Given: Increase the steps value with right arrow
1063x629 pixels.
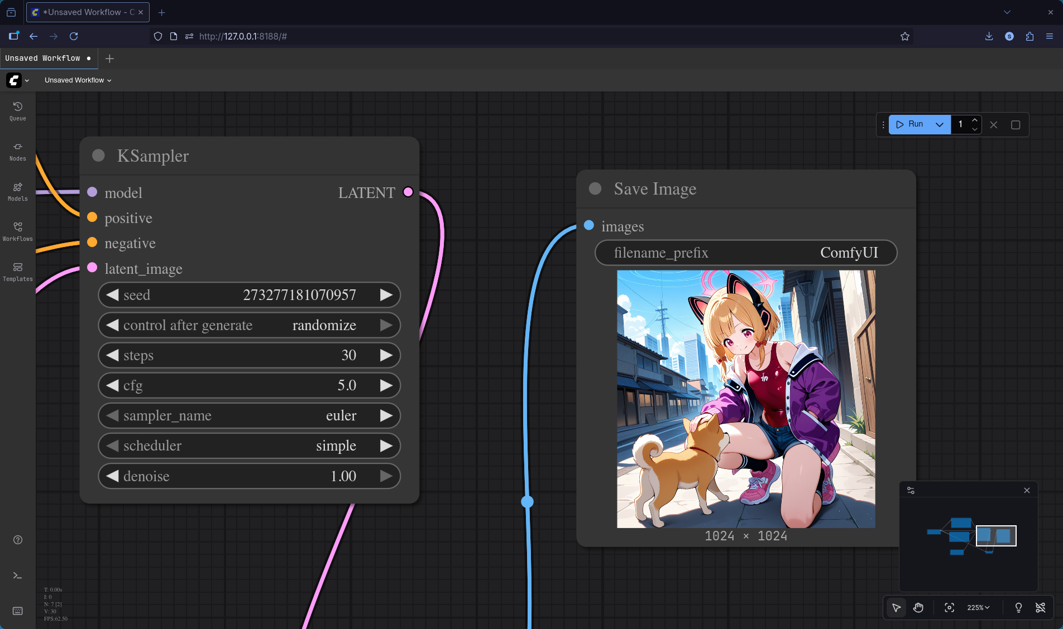Looking at the screenshot, I should click(386, 355).
